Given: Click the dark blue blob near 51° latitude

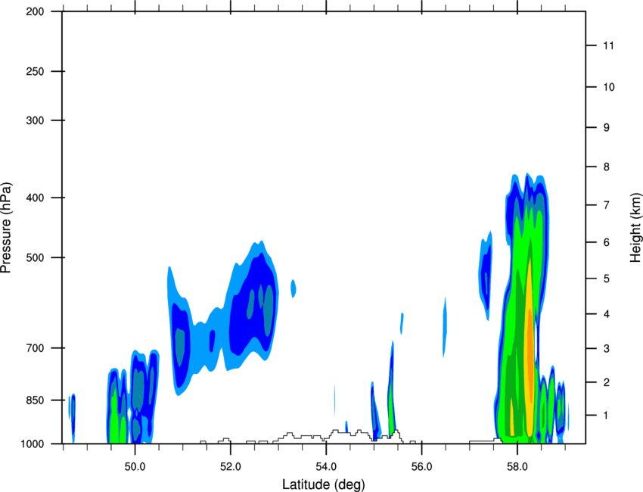Looking at the screenshot, I should click(181, 344).
